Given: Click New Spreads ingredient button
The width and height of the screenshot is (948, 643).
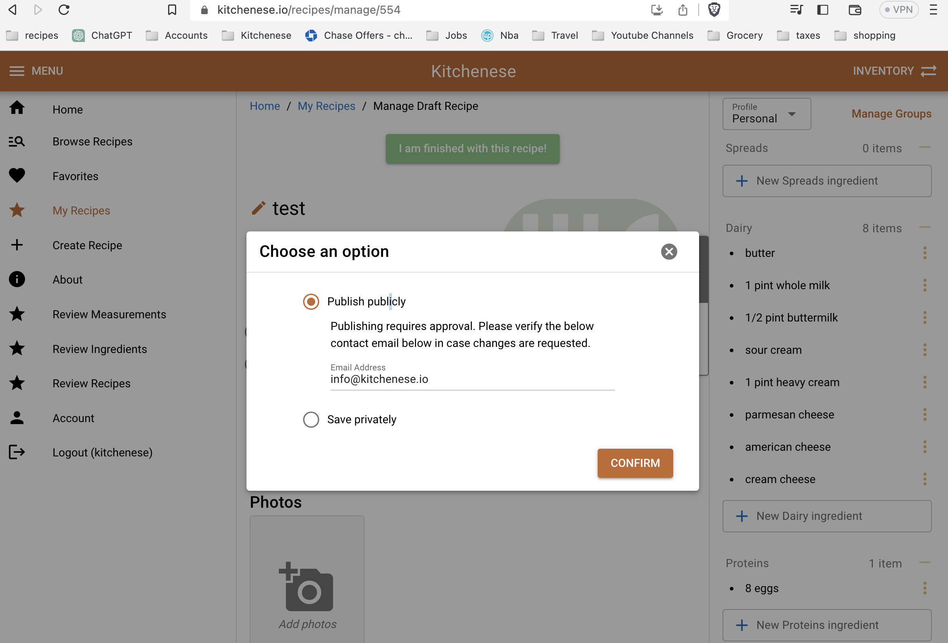Looking at the screenshot, I should pyautogui.click(x=827, y=181).
